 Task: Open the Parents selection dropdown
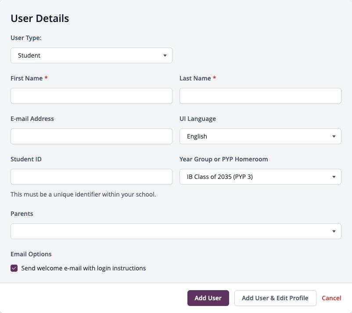click(176, 231)
